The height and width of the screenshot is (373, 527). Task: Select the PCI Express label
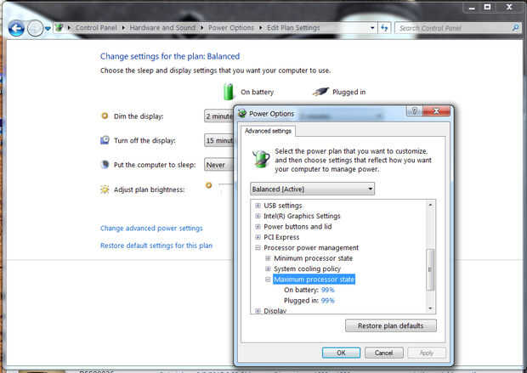point(281,237)
